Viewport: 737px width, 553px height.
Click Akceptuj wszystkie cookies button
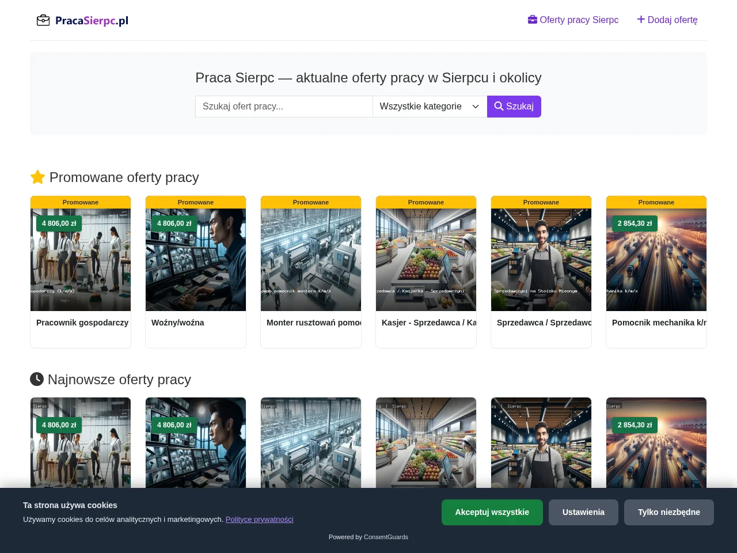[492, 512]
